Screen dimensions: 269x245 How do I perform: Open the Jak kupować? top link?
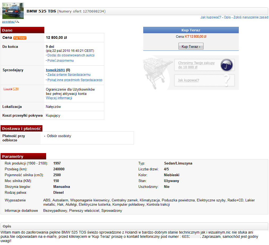tap(211, 17)
